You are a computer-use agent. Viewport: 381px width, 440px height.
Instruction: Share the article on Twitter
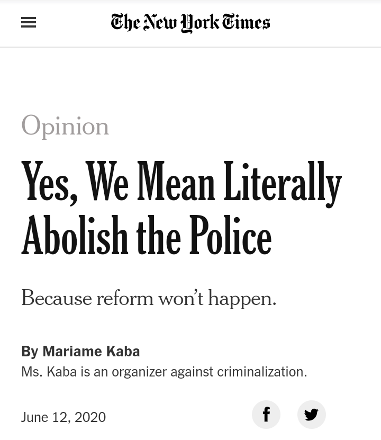click(x=312, y=415)
